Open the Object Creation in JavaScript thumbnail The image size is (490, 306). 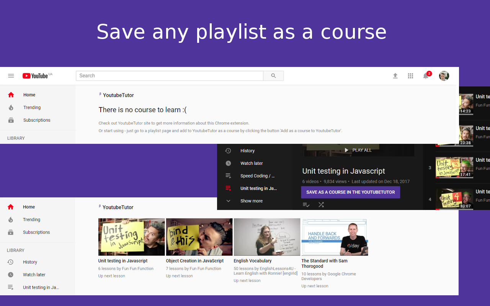point(199,237)
